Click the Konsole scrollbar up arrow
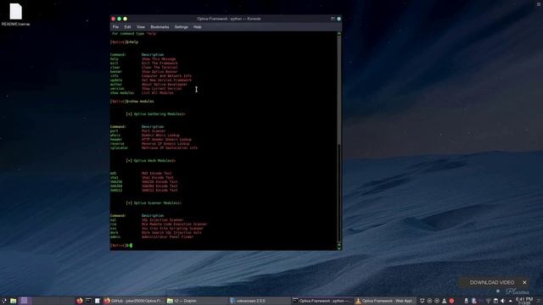The height and width of the screenshot is (305, 543). coord(339,34)
